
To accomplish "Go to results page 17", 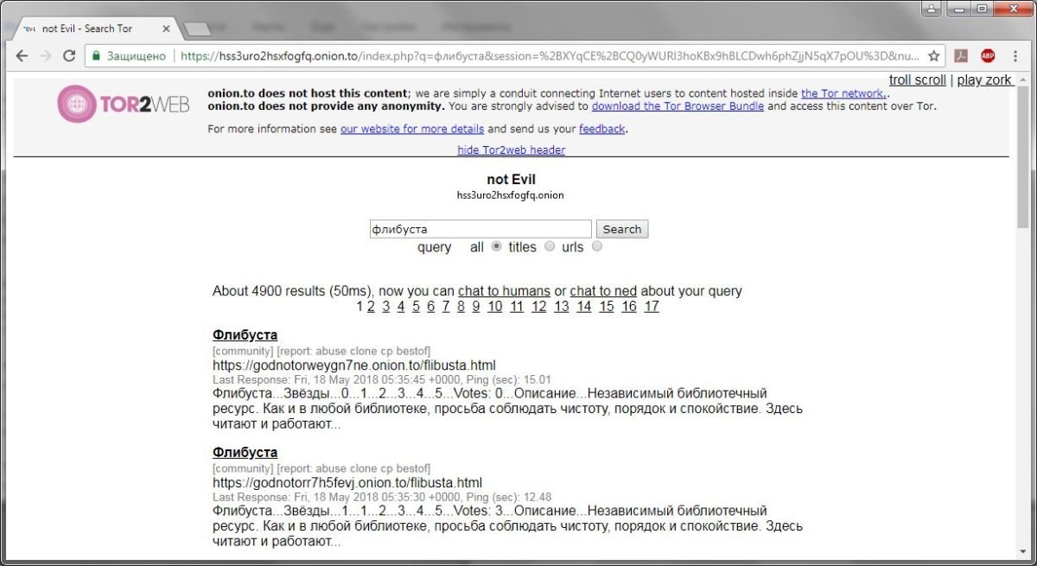I will click(x=651, y=307).
